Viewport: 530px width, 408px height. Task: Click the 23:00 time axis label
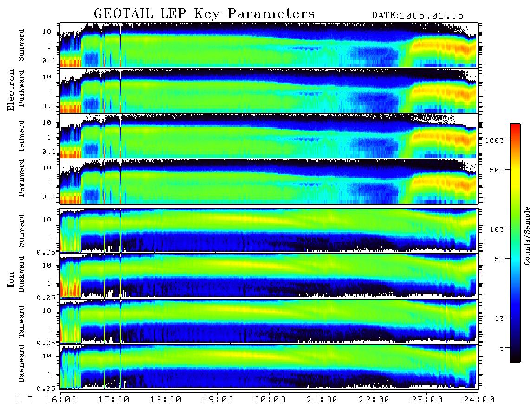[x=427, y=400]
